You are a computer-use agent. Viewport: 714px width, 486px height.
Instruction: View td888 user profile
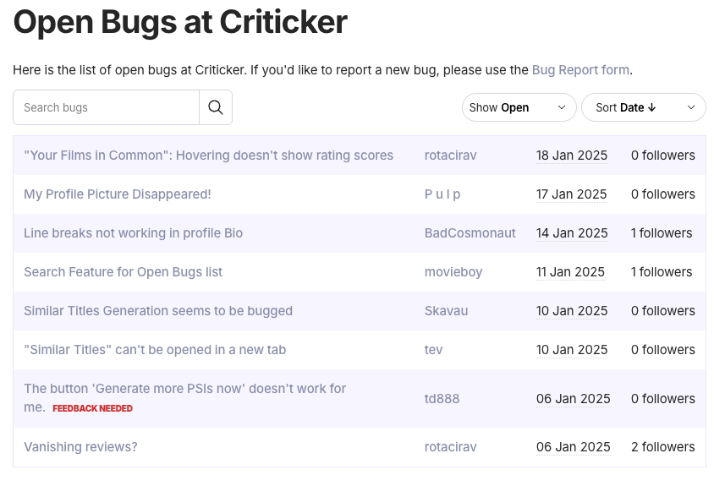[x=442, y=399]
